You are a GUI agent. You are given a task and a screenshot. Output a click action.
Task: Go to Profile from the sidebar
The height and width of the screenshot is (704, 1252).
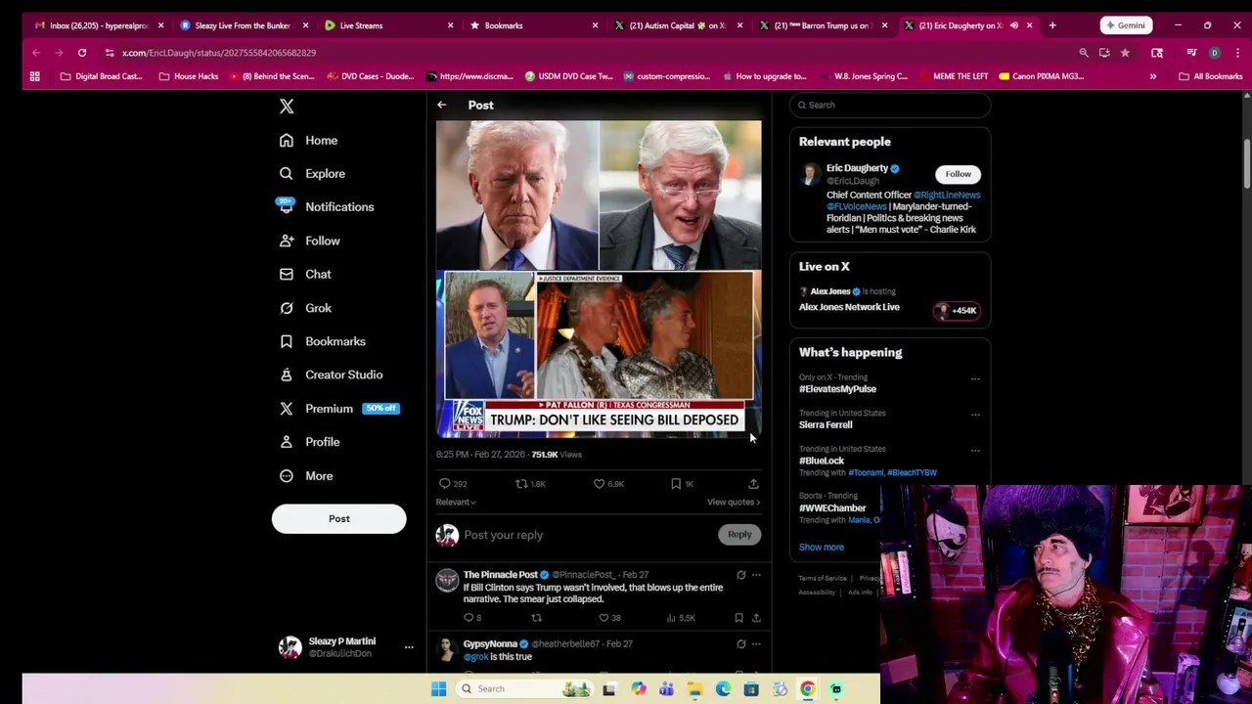(x=309, y=442)
